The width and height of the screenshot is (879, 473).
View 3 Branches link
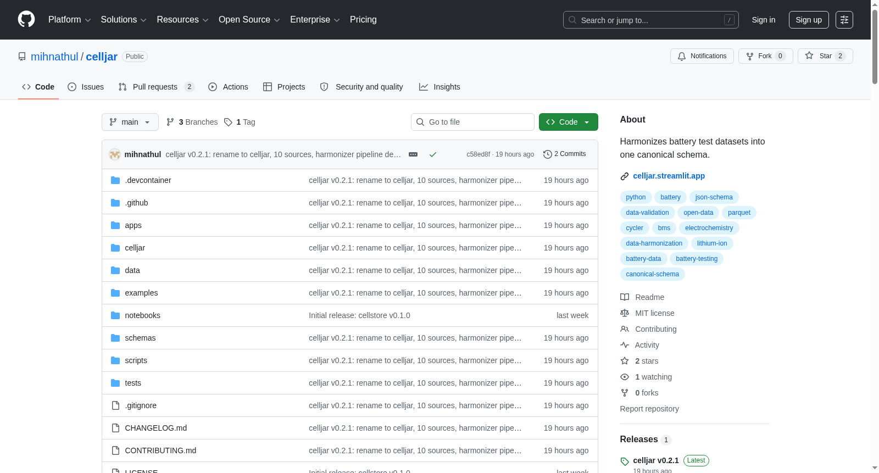click(192, 122)
